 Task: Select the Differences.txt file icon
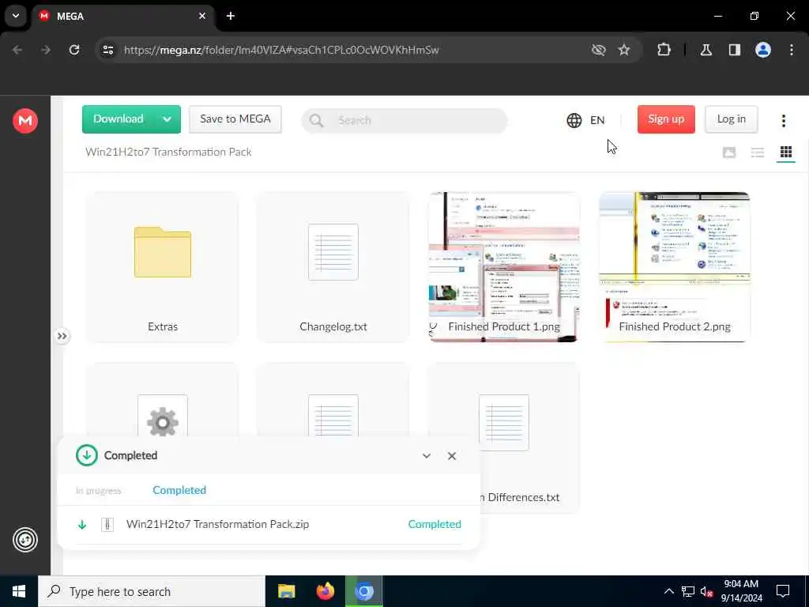click(x=503, y=422)
